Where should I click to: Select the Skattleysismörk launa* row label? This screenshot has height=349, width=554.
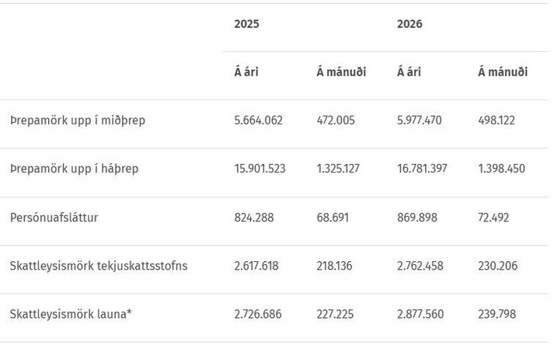coord(71,314)
